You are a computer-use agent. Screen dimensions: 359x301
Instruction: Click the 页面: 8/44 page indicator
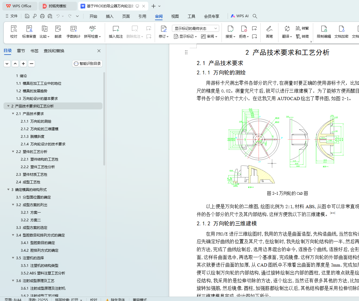point(13,300)
